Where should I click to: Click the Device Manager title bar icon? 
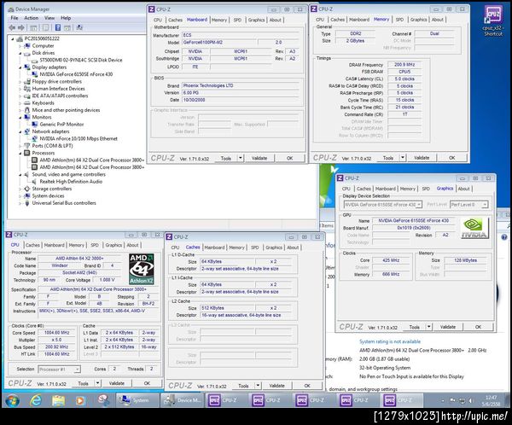[11, 9]
